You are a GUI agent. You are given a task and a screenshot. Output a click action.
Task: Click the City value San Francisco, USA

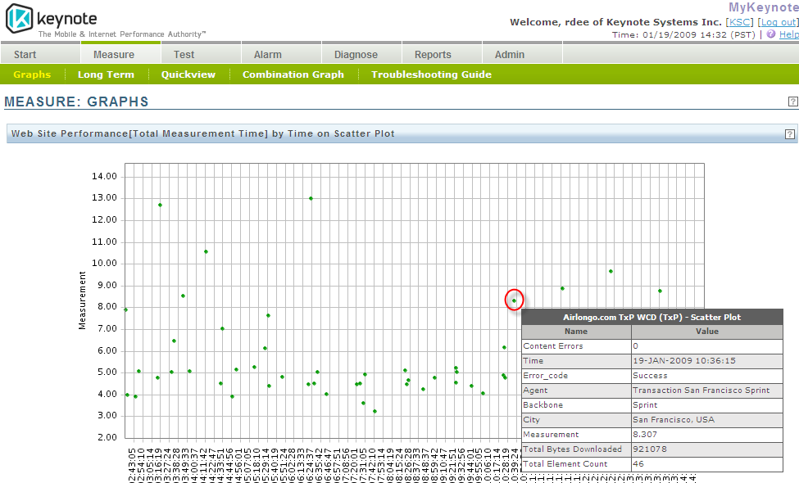tap(673, 420)
